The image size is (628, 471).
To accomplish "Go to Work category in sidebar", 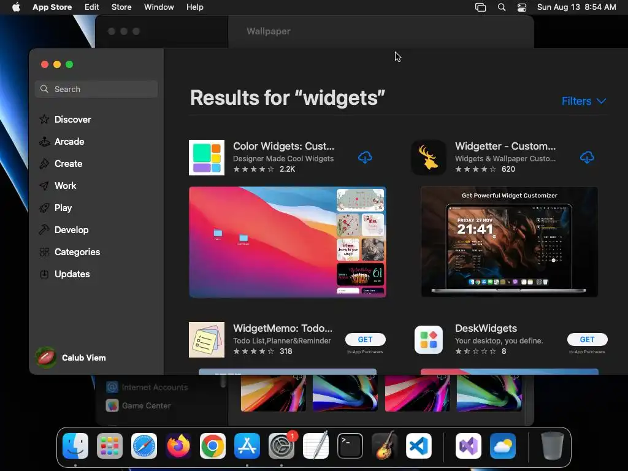I will [x=58, y=185].
